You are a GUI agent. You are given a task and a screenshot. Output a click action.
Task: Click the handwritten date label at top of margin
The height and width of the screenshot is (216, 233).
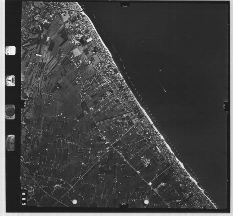(11, 51)
